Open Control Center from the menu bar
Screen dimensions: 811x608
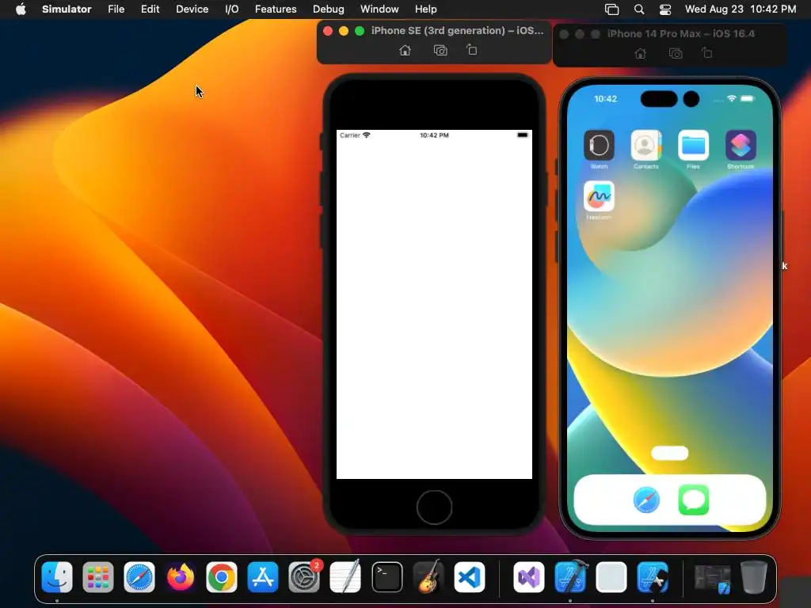pos(665,9)
